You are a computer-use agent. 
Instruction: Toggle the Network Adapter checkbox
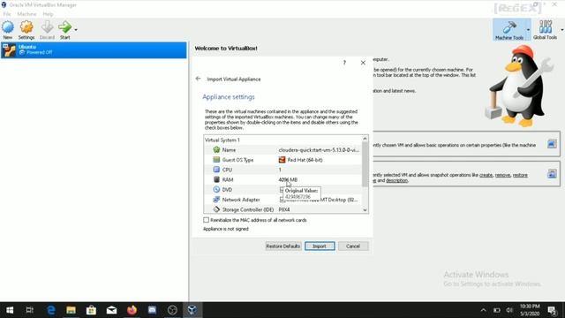coord(282,200)
